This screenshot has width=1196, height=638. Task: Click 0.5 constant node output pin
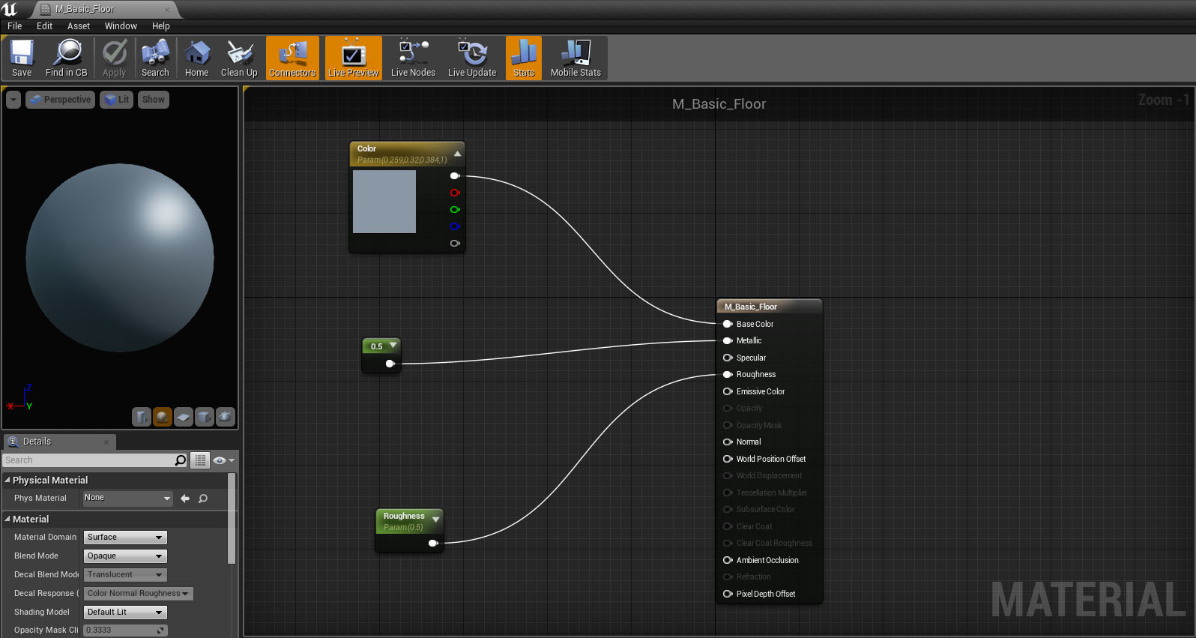tap(390, 364)
